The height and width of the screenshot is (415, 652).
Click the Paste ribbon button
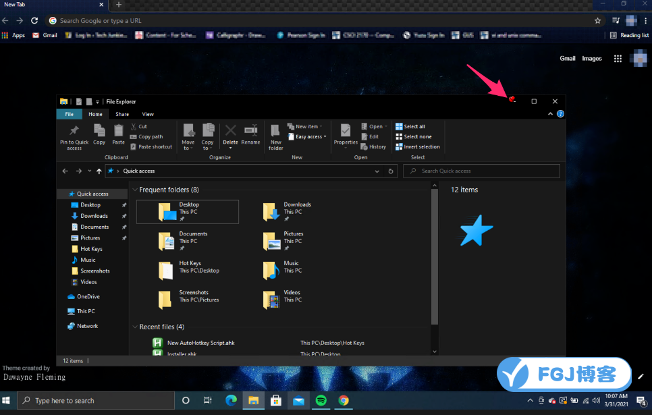(119, 134)
